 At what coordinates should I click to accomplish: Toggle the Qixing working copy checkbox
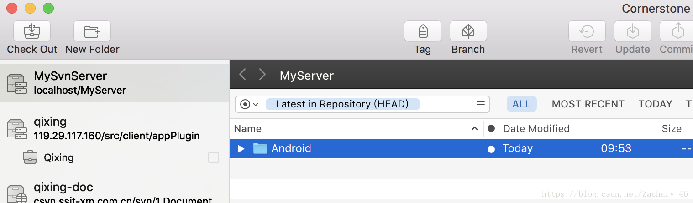pos(214,157)
